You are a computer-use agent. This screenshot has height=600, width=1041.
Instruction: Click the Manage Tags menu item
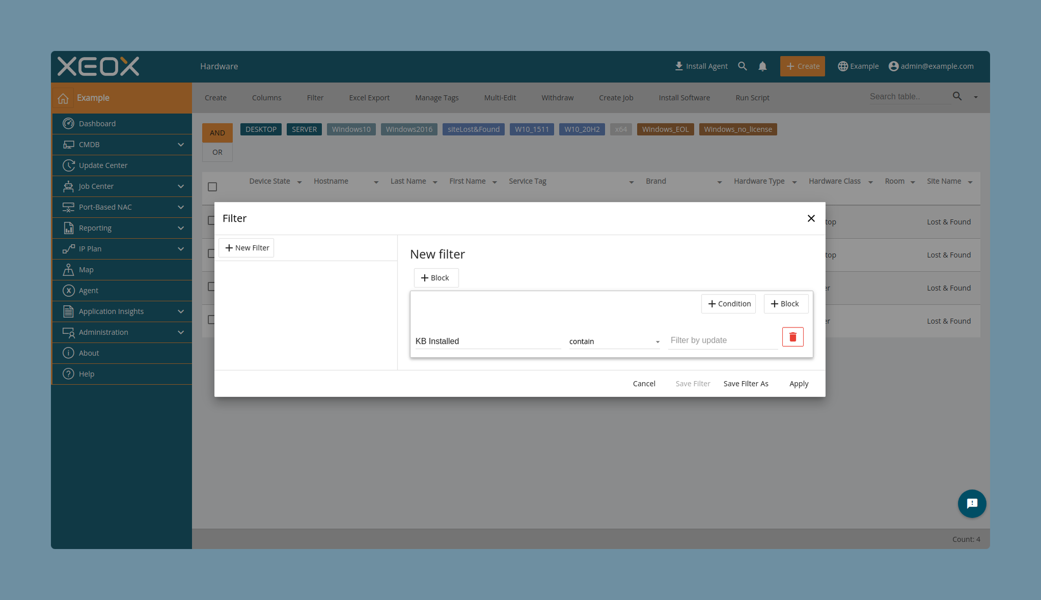pos(436,97)
